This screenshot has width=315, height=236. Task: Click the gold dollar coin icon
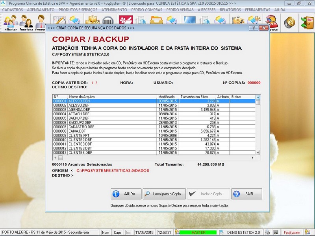tap(289, 22)
